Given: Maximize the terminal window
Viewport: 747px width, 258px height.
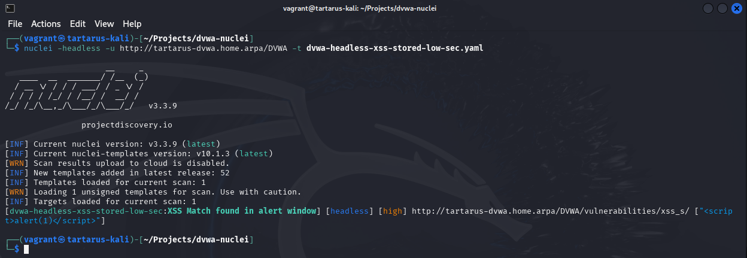Looking at the screenshot, I should coord(722,8).
